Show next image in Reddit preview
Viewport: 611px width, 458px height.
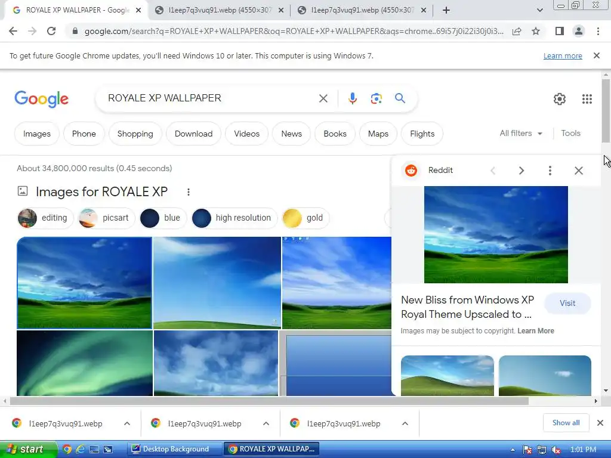[x=521, y=171]
